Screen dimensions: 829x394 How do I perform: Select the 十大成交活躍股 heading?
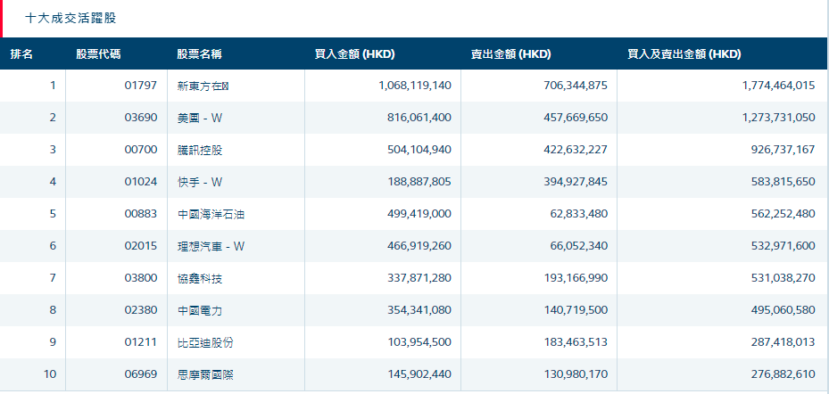click(x=70, y=19)
